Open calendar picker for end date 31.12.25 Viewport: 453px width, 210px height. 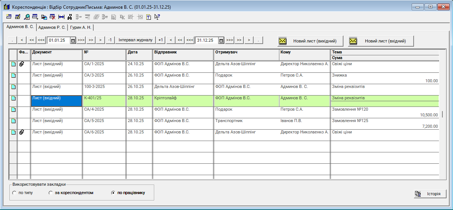click(221, 40)
